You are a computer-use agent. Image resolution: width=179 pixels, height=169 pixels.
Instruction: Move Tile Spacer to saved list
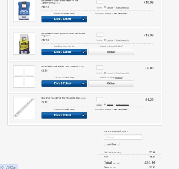coord(122,73)
